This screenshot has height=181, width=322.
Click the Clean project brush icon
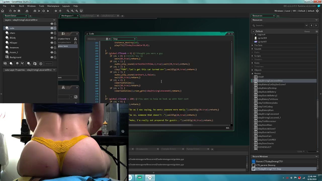pyautogui.click(x=48, y=11)
